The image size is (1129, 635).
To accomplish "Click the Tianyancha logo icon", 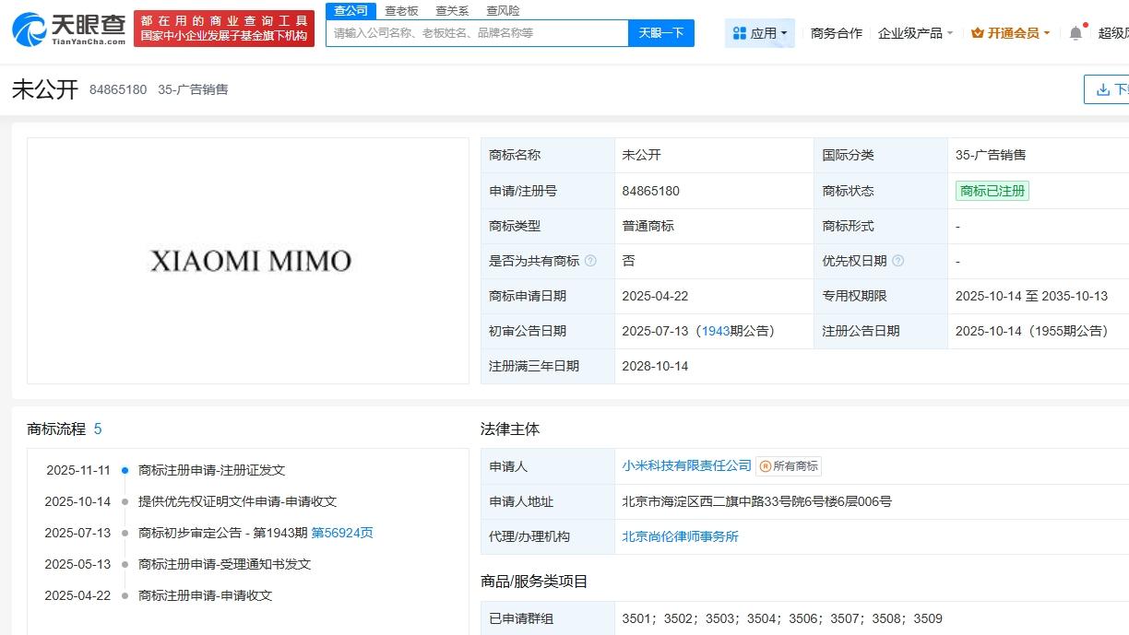I will 27,29.
